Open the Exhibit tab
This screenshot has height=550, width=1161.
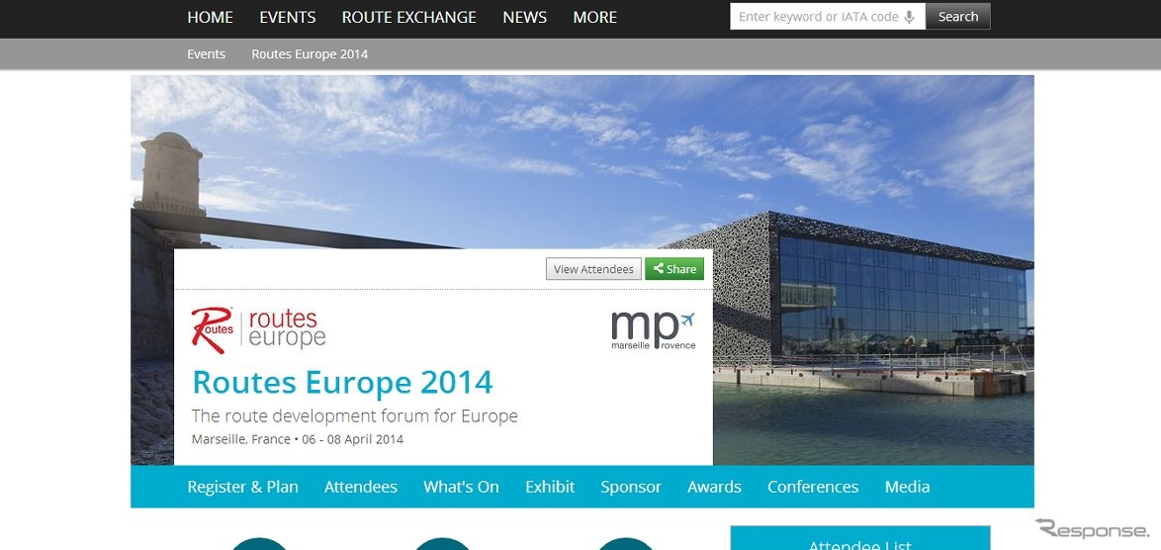(550, 487)
